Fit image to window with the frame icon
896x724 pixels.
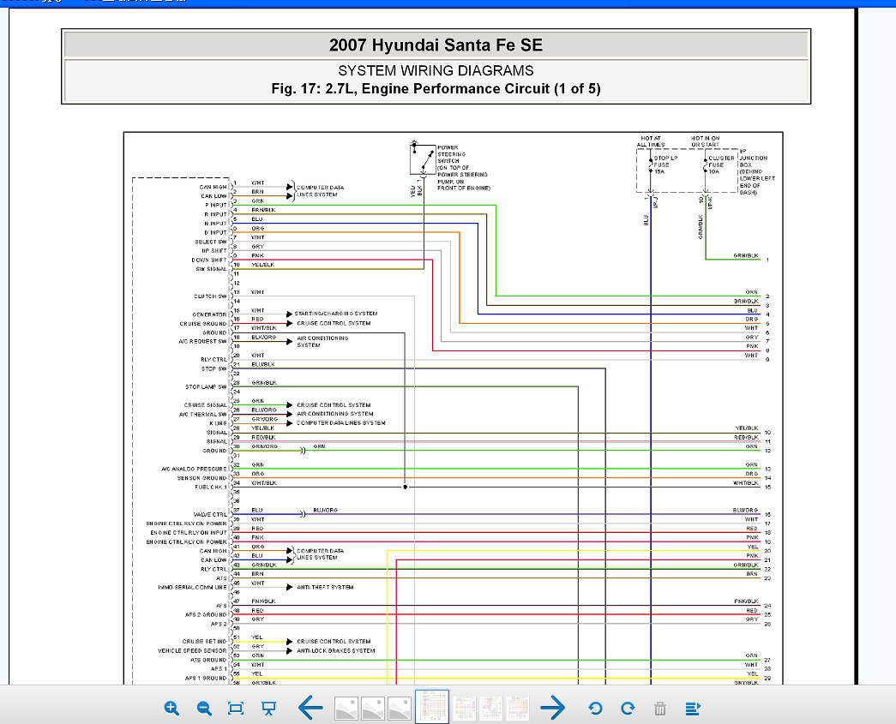pyautogui.click(x=236, y=709)
